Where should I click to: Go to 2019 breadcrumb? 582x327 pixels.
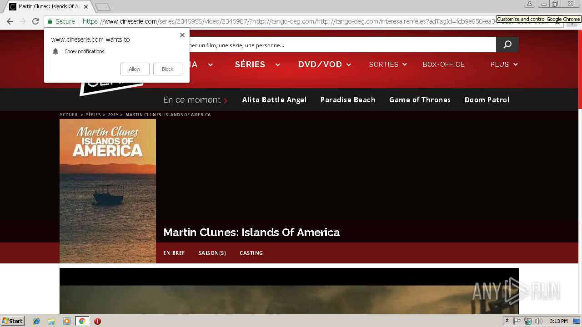113,115
